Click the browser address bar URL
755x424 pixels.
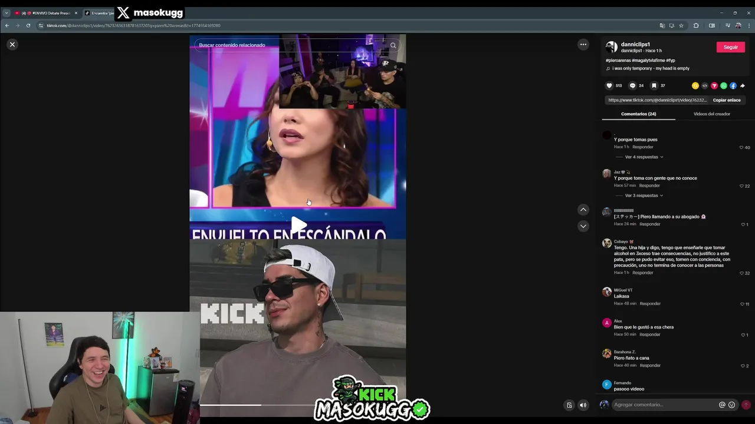(133, 25)
